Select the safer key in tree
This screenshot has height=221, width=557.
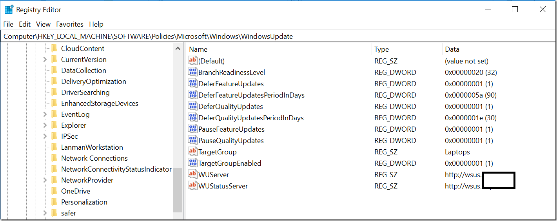coord(69,213)
